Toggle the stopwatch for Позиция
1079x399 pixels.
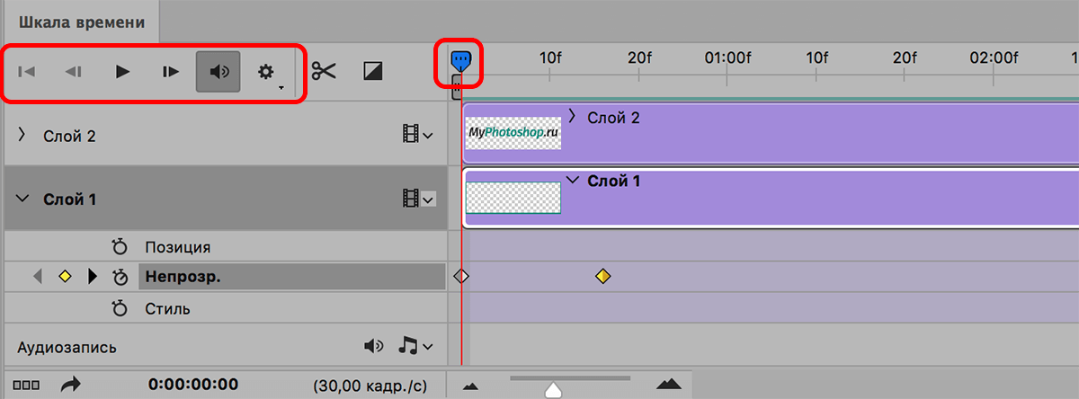tap(120, 247)
